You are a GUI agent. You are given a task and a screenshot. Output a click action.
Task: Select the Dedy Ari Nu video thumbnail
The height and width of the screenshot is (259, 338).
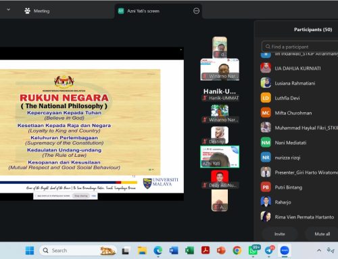pyautogui.click(x=220, y=179)
